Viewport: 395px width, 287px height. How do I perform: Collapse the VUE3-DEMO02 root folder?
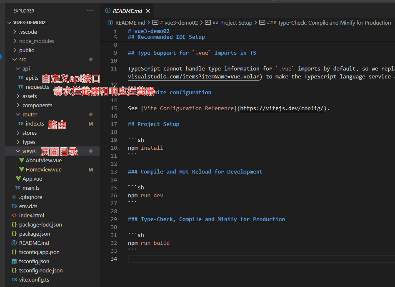click(9, 23)
